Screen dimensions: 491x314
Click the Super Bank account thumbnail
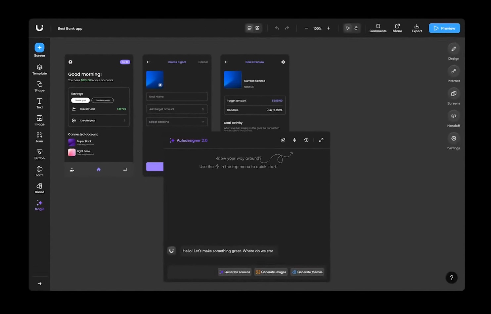tap(72, 142)
